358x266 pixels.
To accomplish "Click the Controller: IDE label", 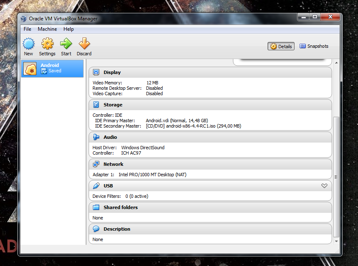I will pyautogui.click(x=107, y=115).
